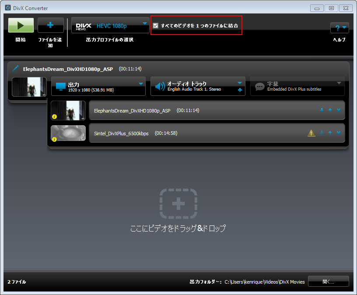
Task: Click the 2 ファイル status text
Action: click(x=17, y=282)
